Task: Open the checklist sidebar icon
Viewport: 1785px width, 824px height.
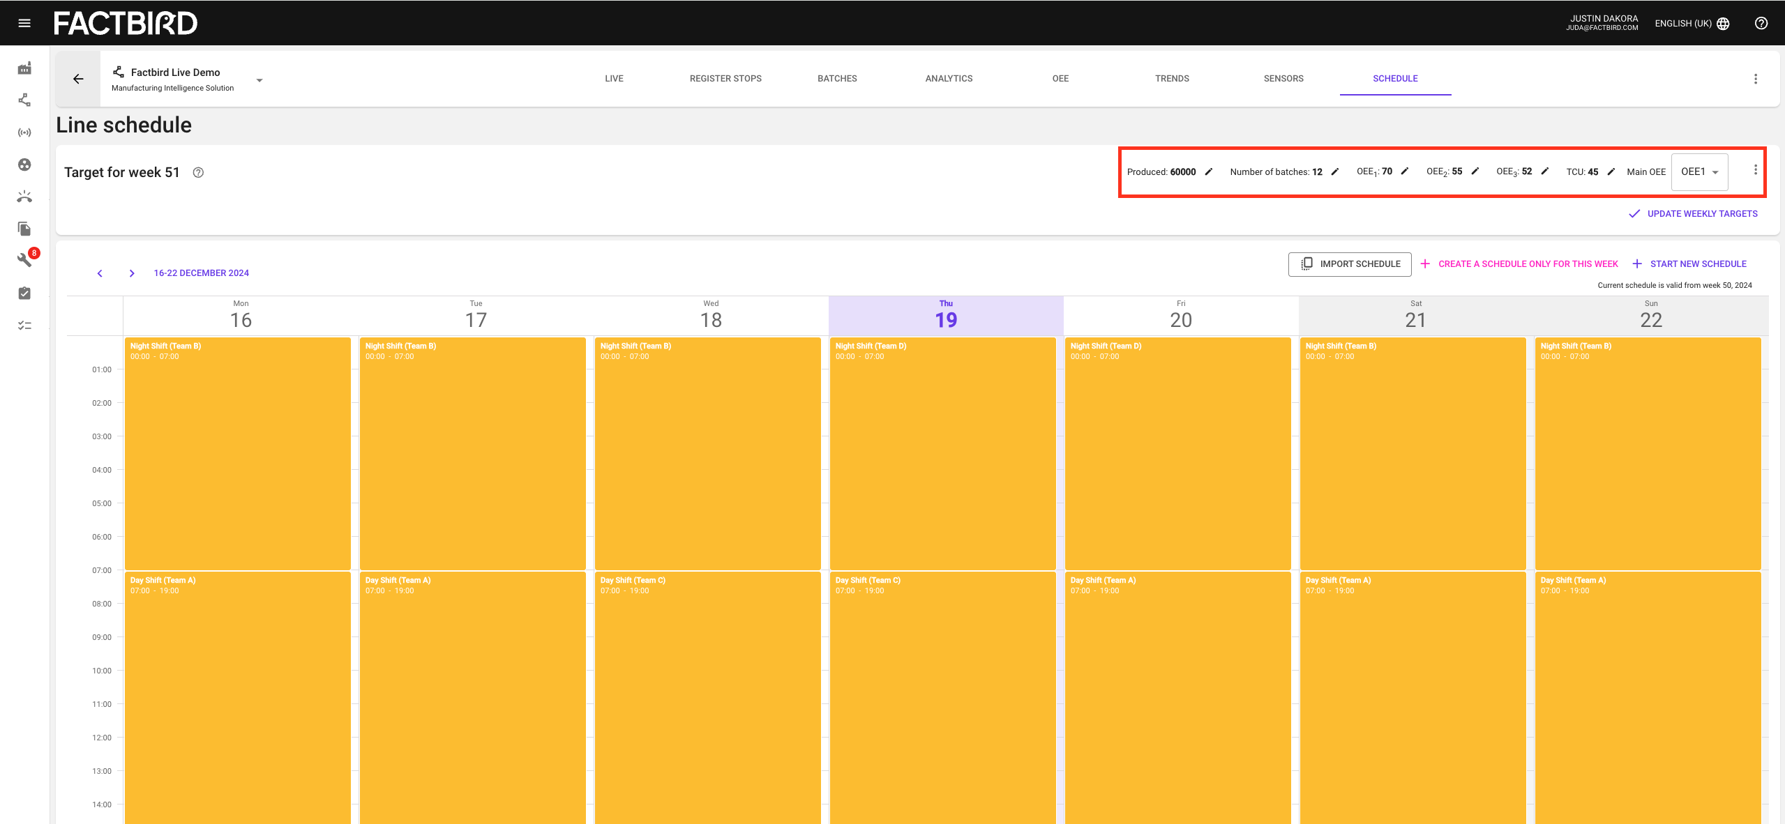Action: click(x=24, y=325)
